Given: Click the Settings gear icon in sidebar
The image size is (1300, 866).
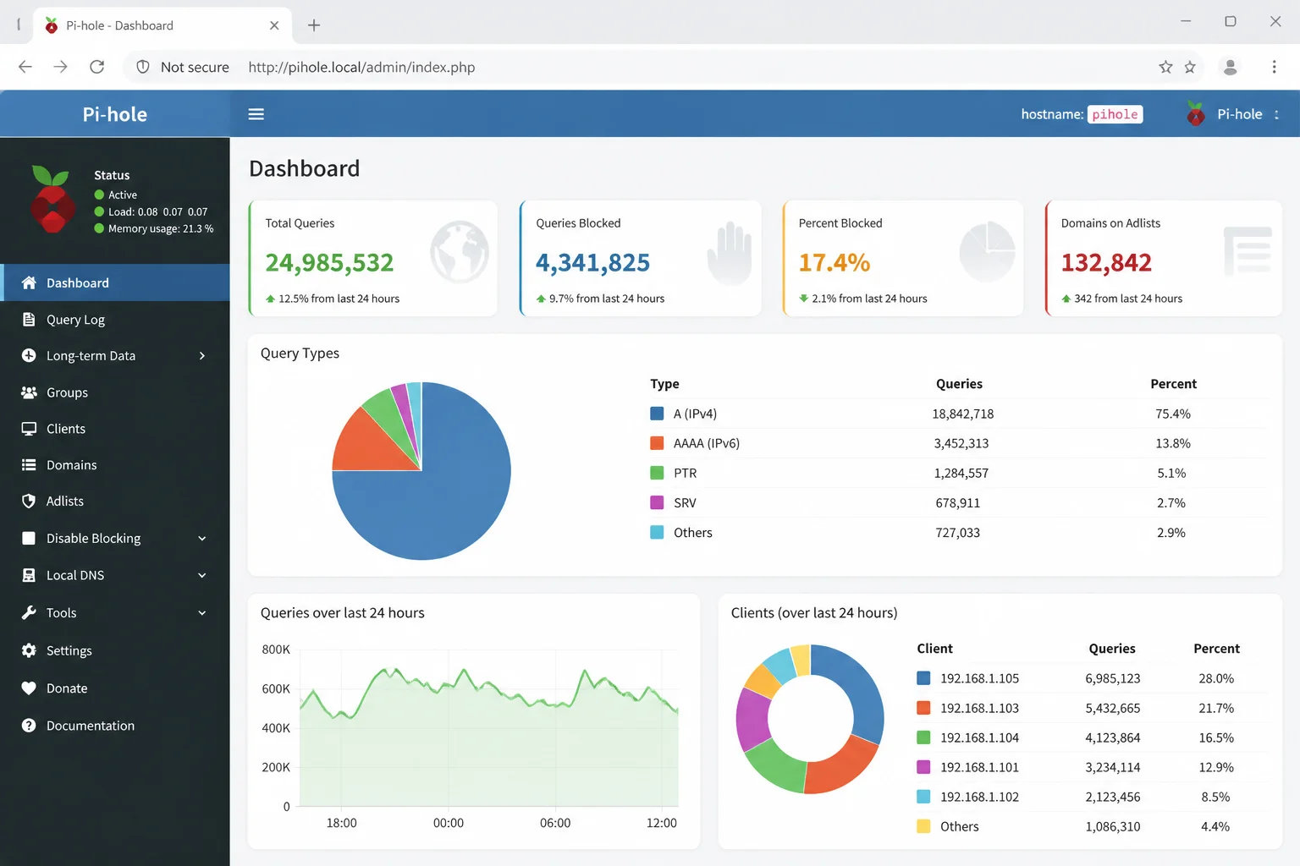Looking at the screenshot, I should pos(29,650).
